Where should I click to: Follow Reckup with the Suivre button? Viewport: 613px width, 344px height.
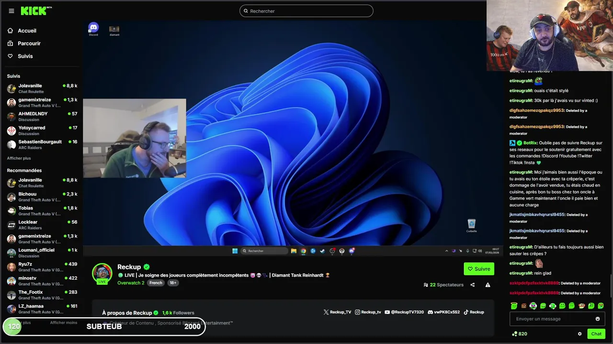click(x=479, y=269)
